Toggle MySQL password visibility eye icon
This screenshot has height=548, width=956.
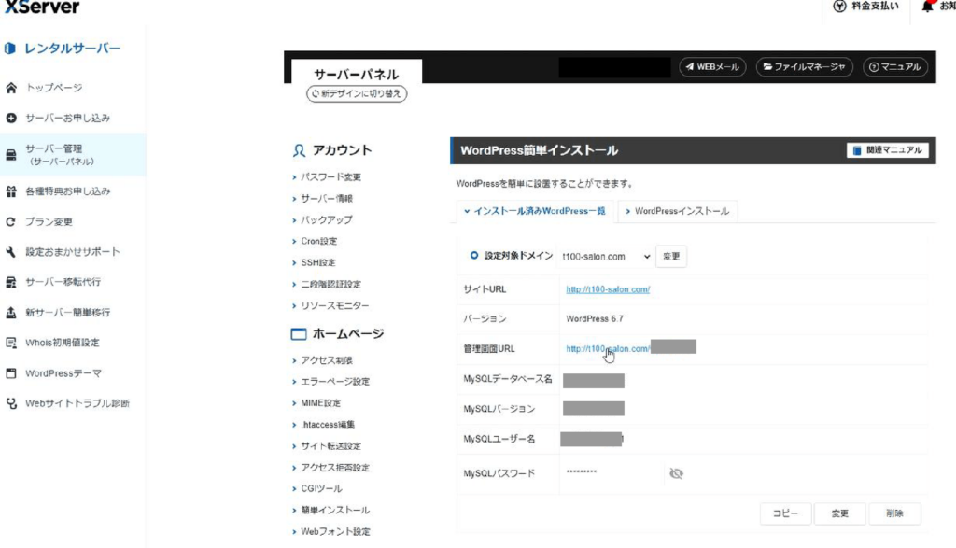[676, 473]
